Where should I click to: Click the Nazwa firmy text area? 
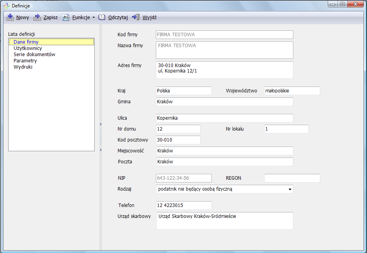(224, 50)
